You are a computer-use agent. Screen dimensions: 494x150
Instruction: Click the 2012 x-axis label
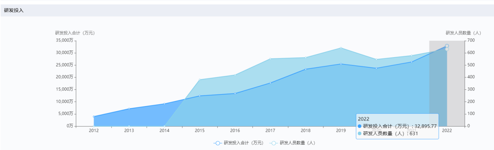point(94,131)
